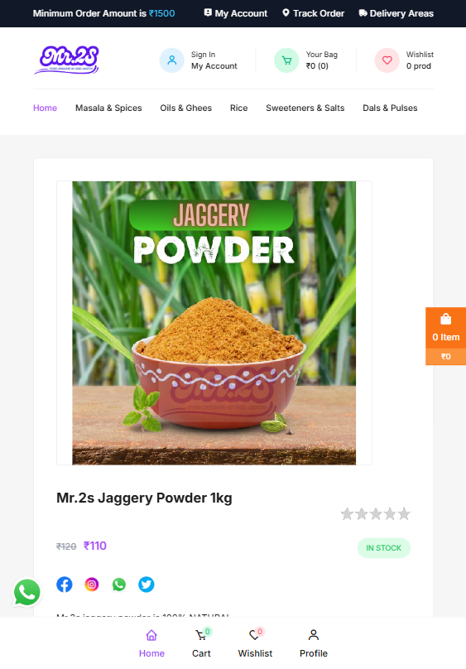Share product on Twitter
Image resolution: width=466 pixels, height=669 pixels.
click(147, 584)
